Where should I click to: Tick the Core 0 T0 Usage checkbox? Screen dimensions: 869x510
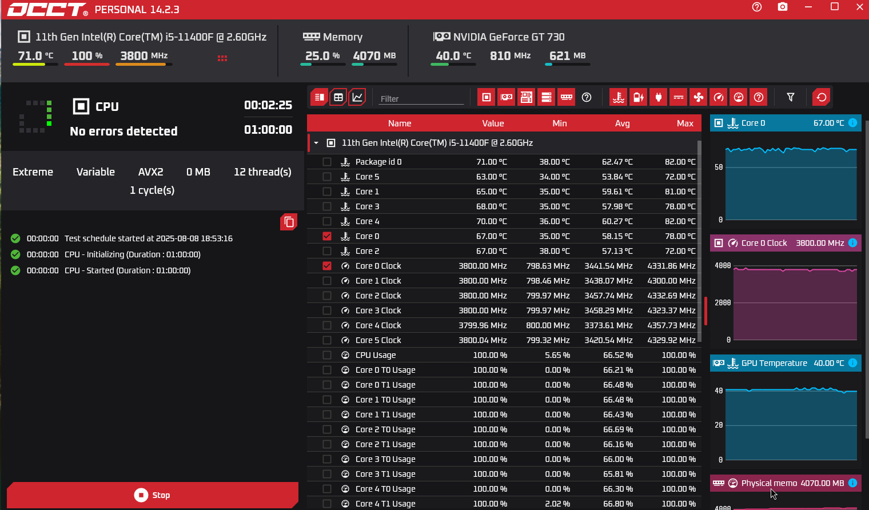[327, 370]
